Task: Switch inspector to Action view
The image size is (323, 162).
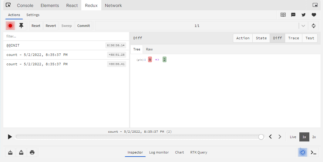Action: (x=243, y=38)
